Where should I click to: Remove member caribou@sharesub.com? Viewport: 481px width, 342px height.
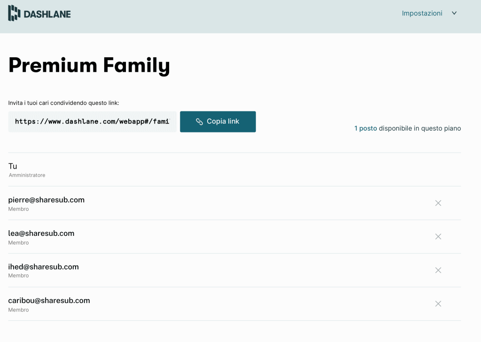click(438, 303)
